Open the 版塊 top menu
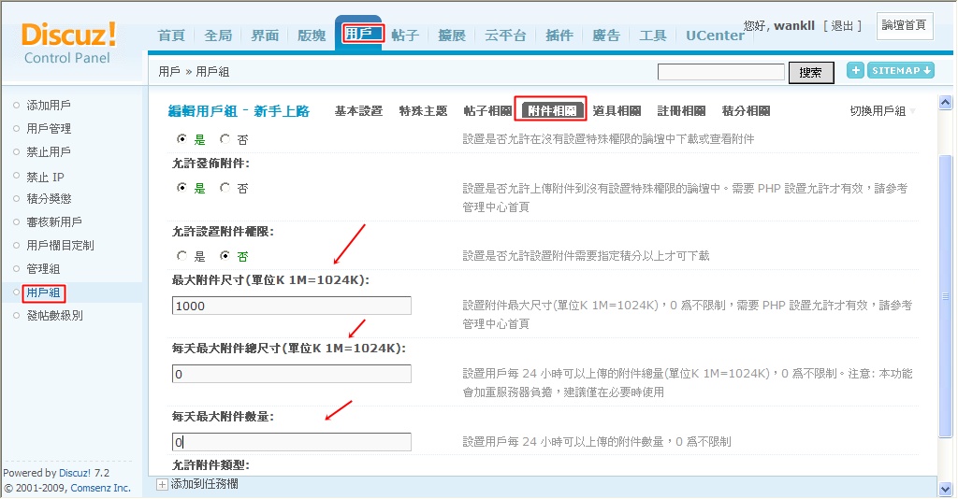Viewport: 958px width, 499px height. click(312, 36)
